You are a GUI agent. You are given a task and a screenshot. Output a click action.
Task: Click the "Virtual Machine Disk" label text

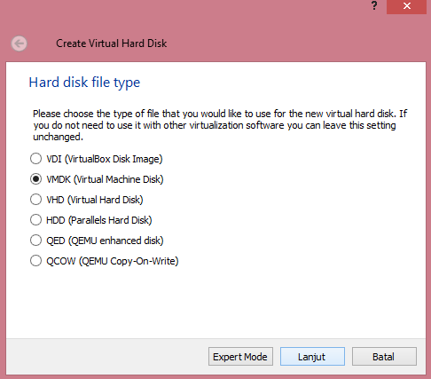pyautogui.click(x=118, y=179)
